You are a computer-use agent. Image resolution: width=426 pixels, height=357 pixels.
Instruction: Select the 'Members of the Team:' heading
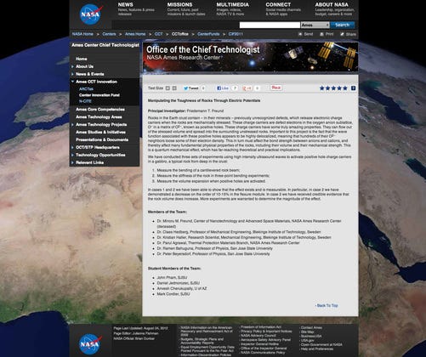coord(168,212)
